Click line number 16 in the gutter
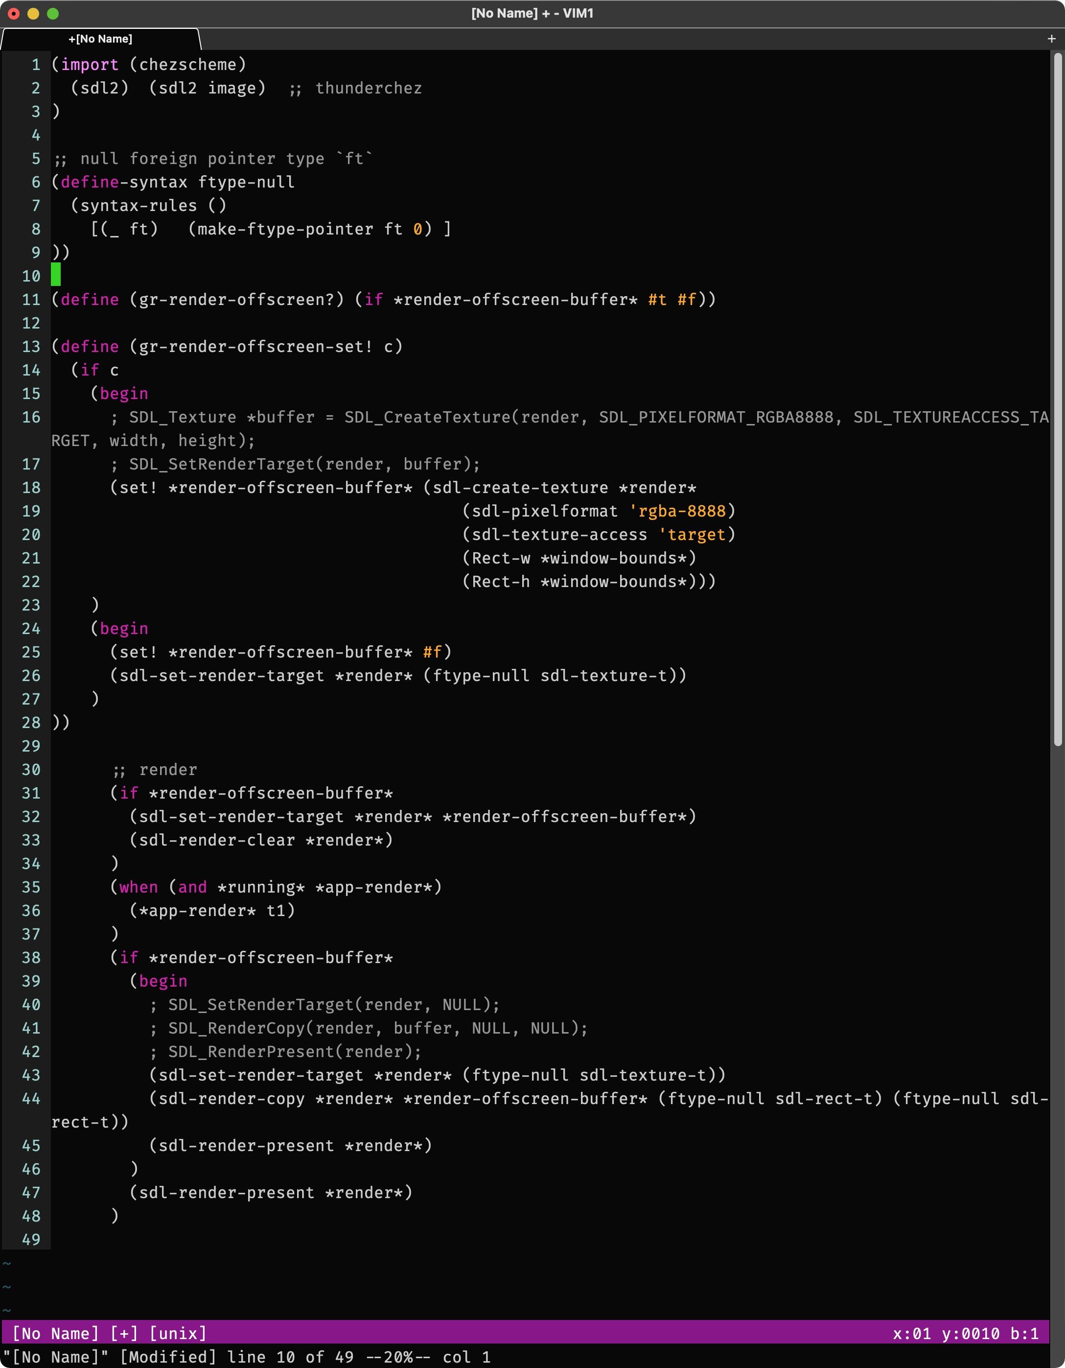1065x1368 pixels. 31,417
